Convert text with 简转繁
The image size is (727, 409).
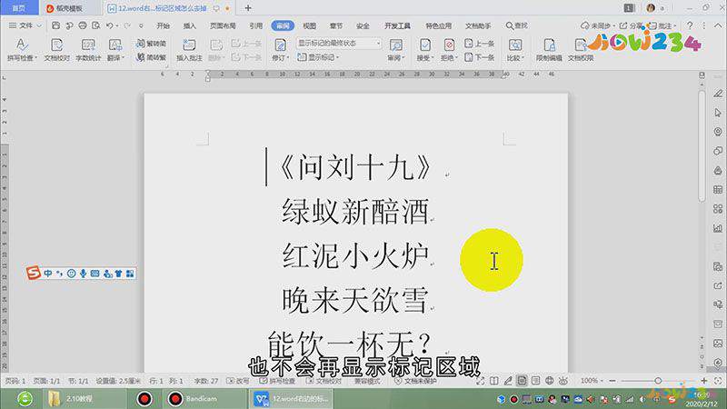(151, 57)
